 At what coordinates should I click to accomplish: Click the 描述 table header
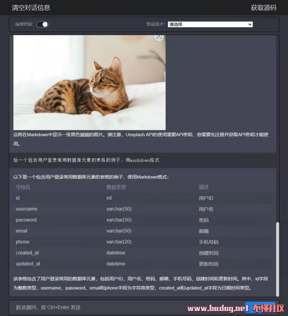coord(204,187)
